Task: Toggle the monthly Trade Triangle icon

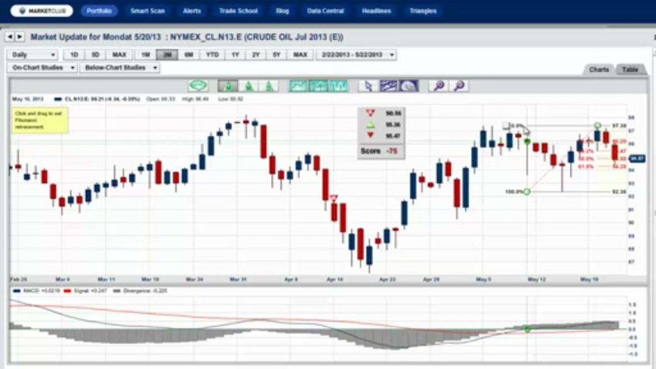Action: (227, 86)
